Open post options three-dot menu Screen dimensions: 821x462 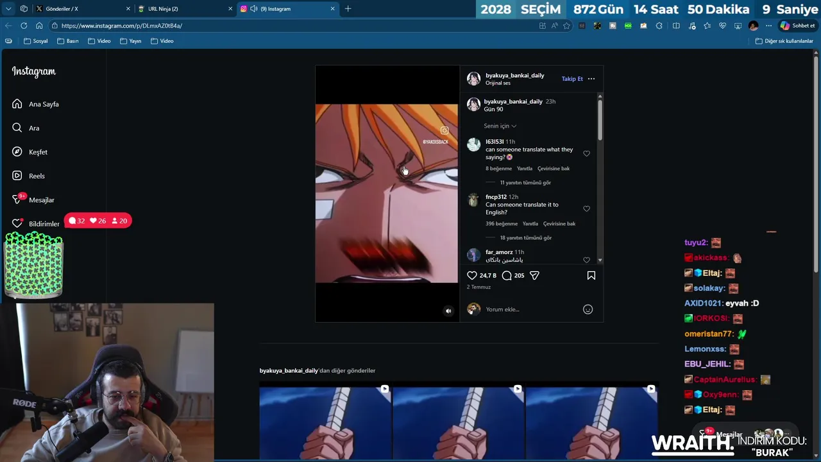[591, 79]
